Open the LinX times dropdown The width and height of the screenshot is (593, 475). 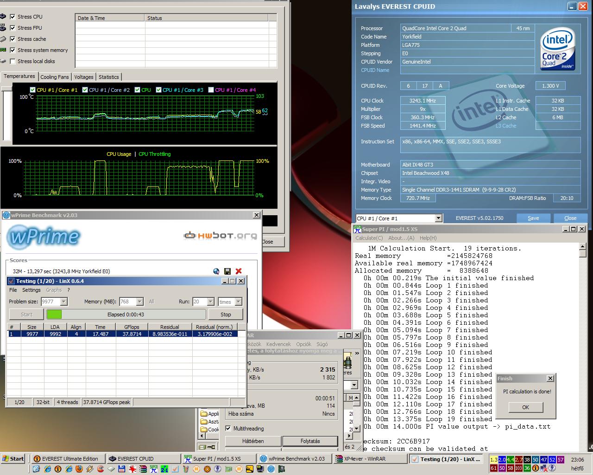tap(238, 302)
